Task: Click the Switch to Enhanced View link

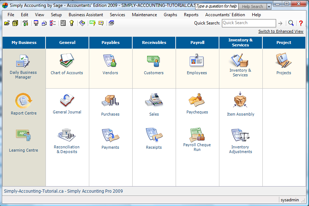Action: (x=281, y=31)
